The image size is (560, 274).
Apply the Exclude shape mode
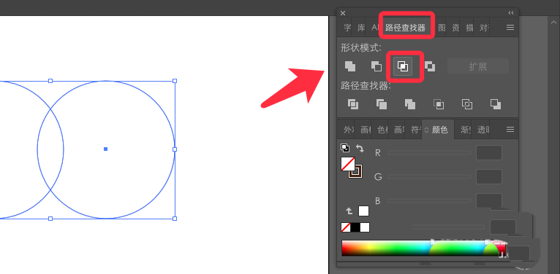click(x=430, y=66)
